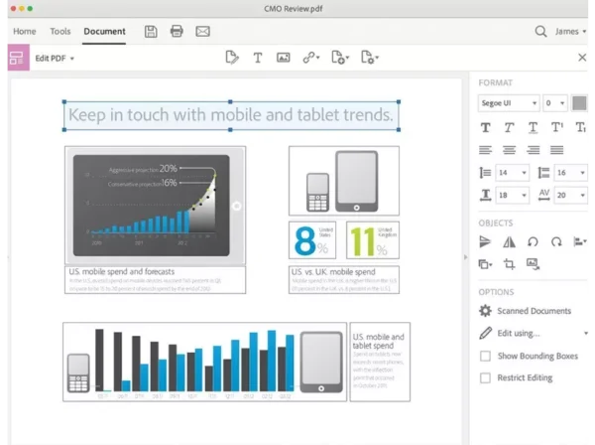Click the Crop image icon in Objects
Screen dimensions: 595x445
[510, 263]
